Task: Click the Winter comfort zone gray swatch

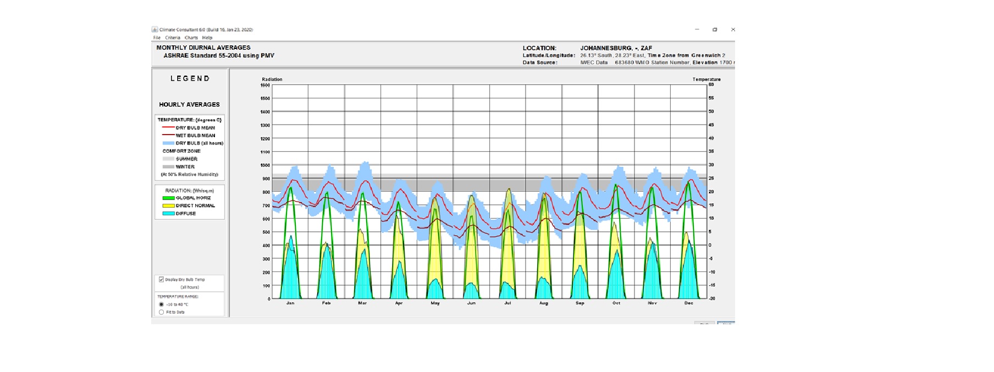Action: pyautogui.click(x=168, y=166)
